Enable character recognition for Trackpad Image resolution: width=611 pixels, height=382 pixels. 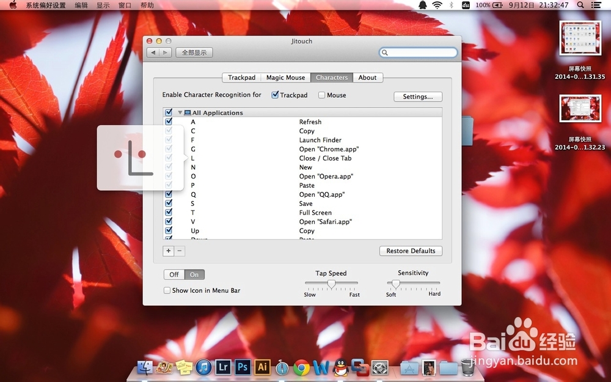coord(275,95)
